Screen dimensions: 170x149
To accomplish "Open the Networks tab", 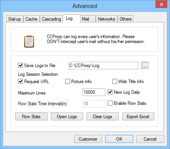I will 106,19.
